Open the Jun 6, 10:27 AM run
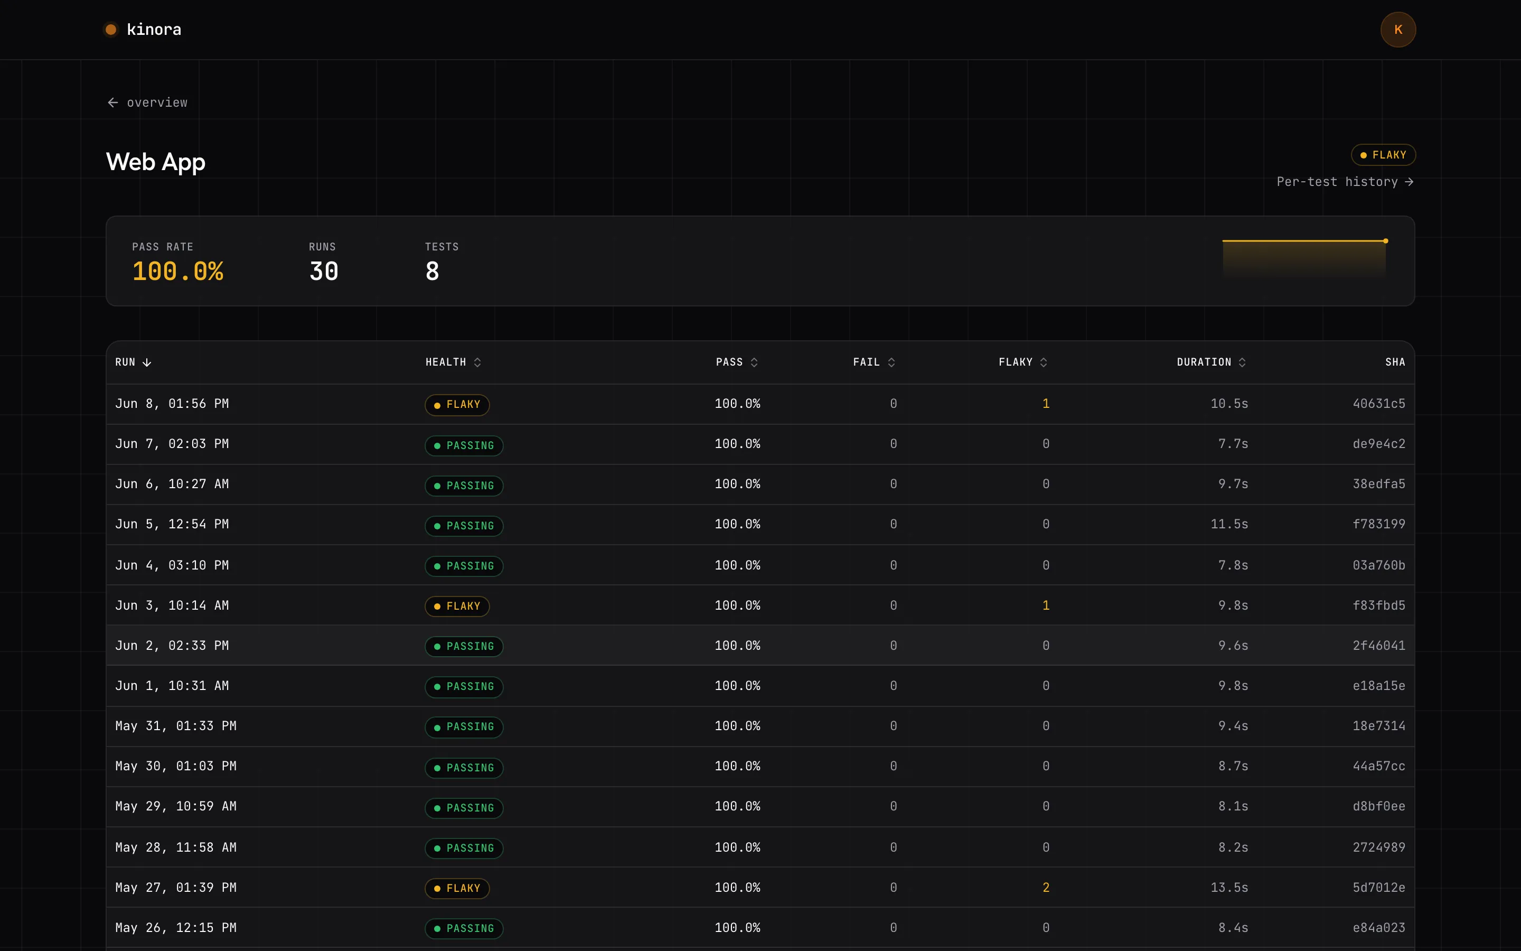1521x951 pixels. pos(760,484)
